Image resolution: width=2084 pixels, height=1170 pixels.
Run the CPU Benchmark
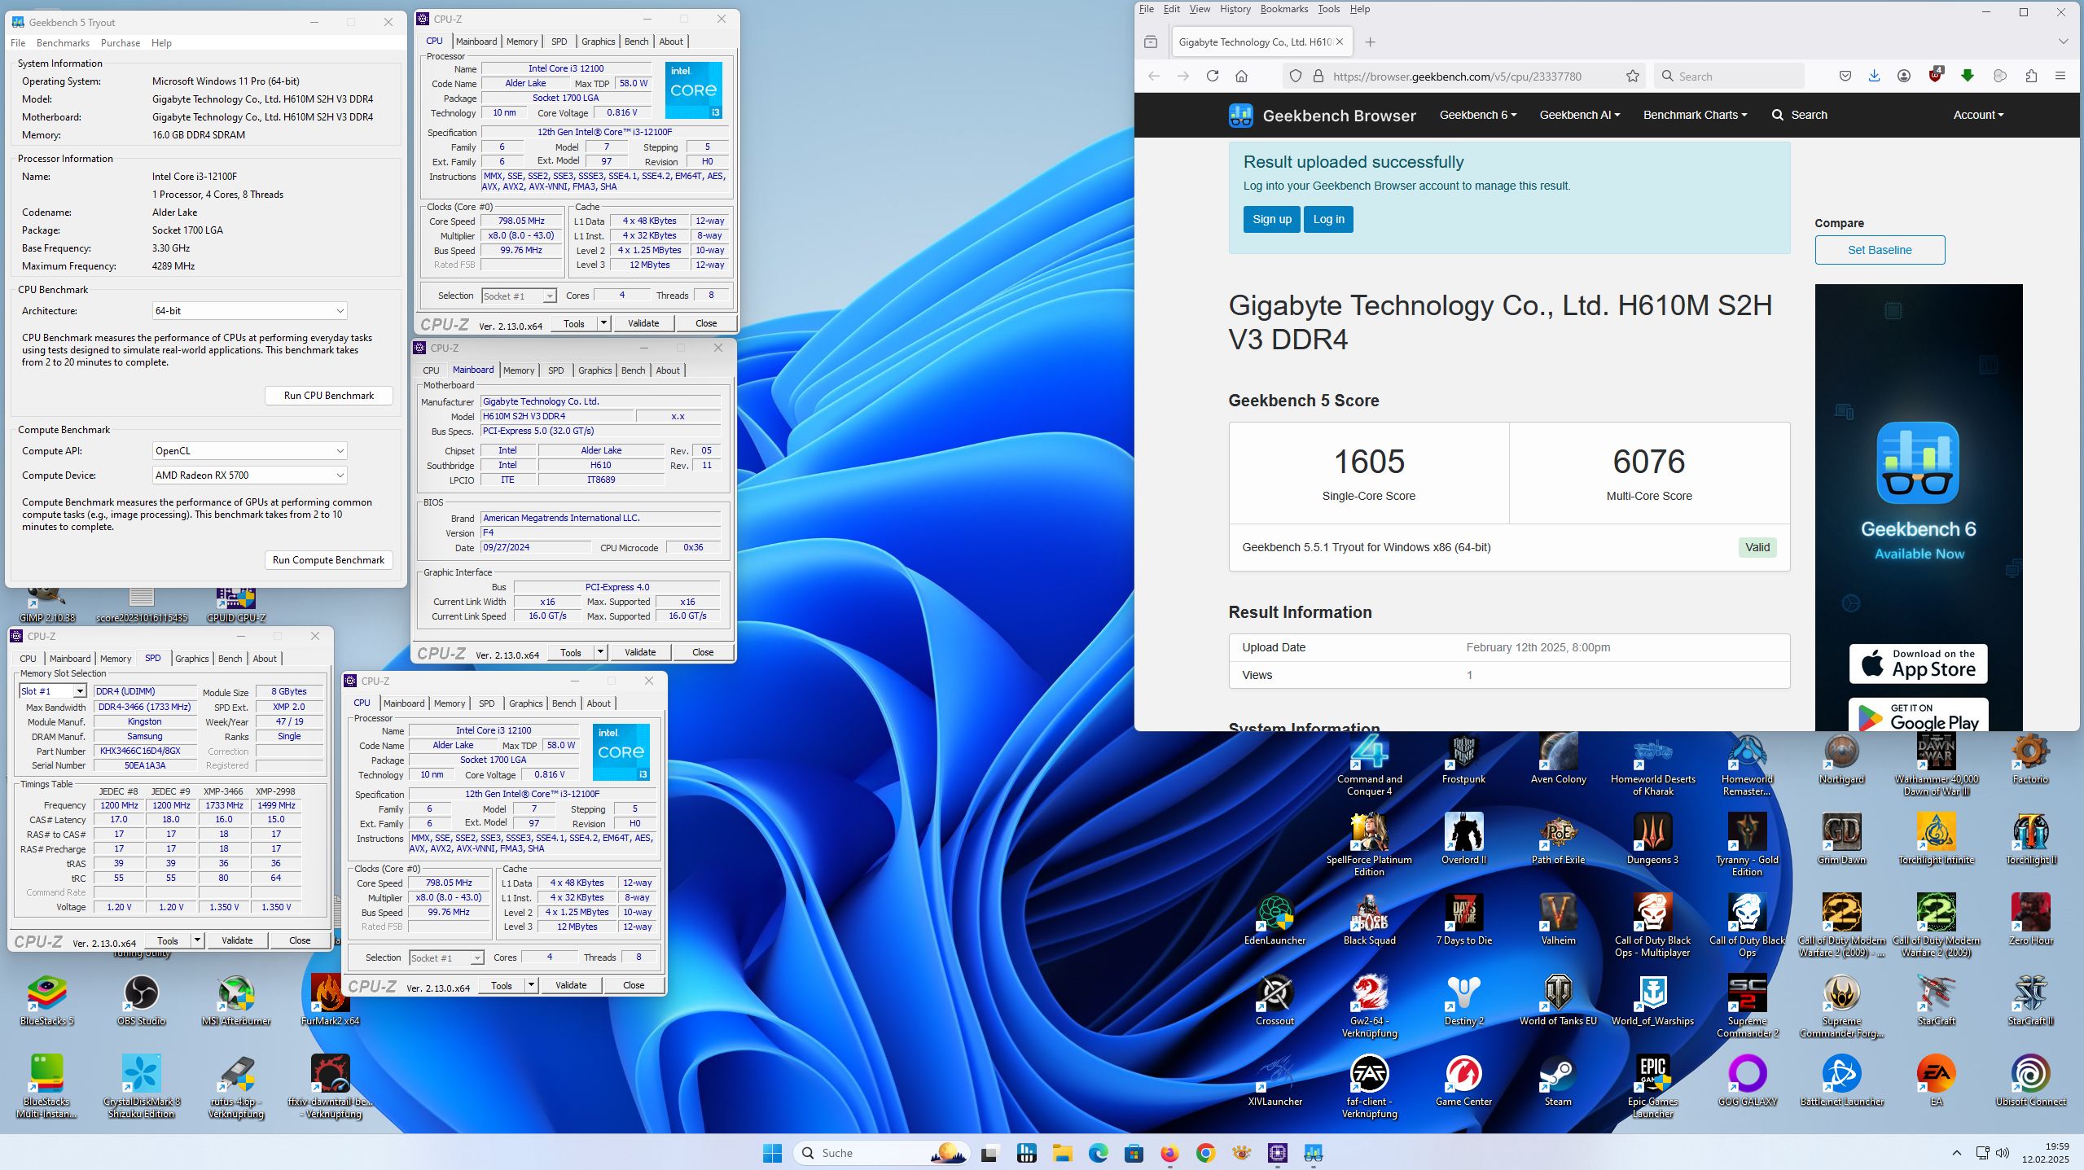coord(329,395)
